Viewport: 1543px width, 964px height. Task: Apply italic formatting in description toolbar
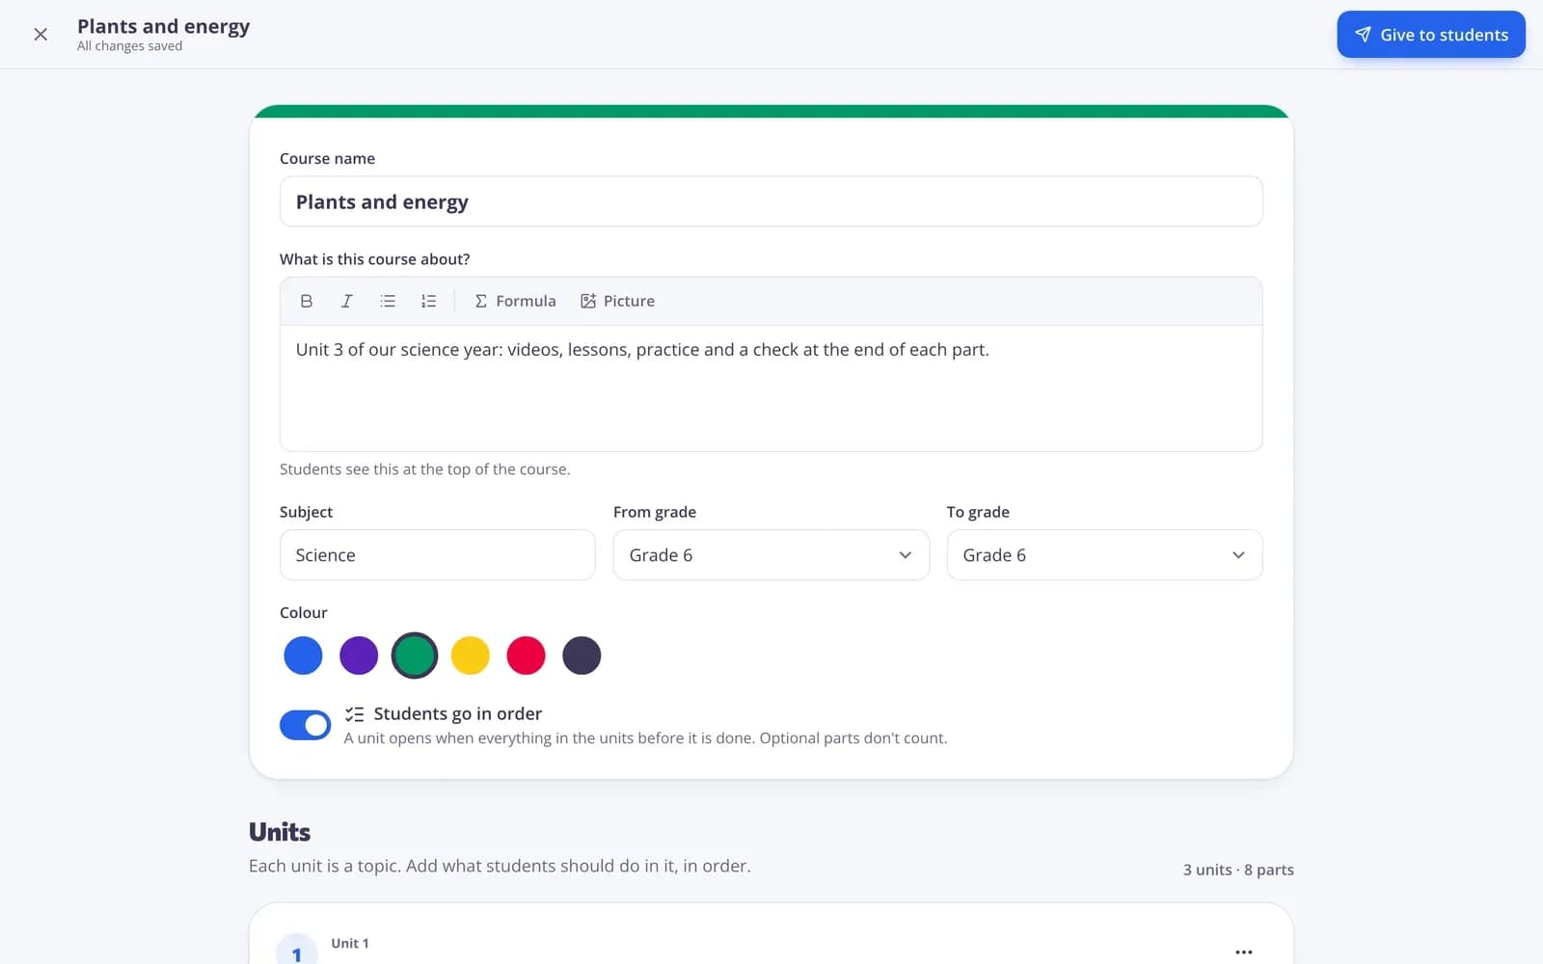coord(347,301)
